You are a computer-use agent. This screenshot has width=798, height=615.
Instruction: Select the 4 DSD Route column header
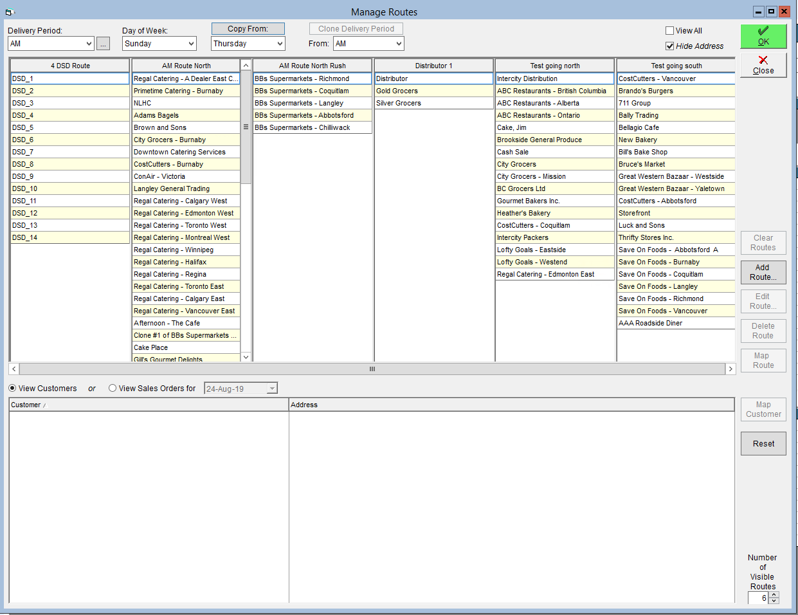point(70,66)
